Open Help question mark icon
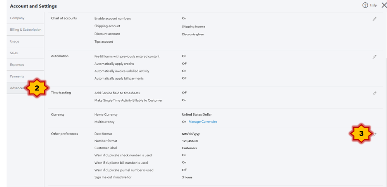Viewport: 387px width, 187px height. (x=365, y=5)
